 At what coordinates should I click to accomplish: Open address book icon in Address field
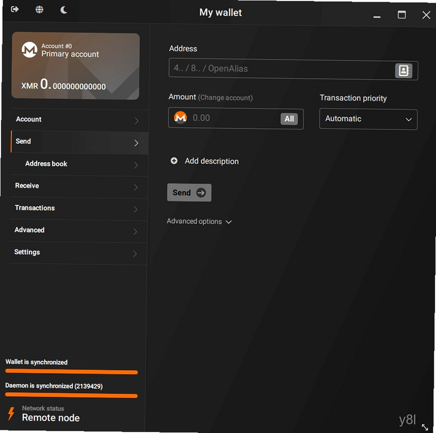click(403, 70)
